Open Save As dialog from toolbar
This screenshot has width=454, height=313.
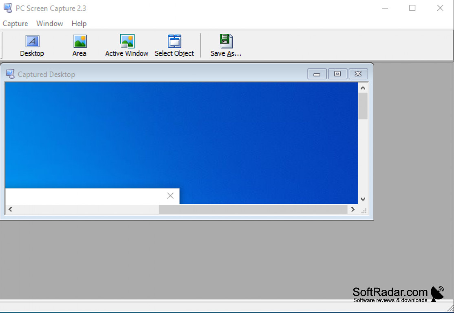[x=226, y=46]
